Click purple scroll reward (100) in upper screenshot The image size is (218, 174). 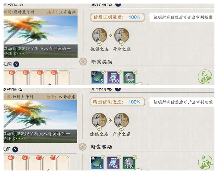click(x=113, y=77)
